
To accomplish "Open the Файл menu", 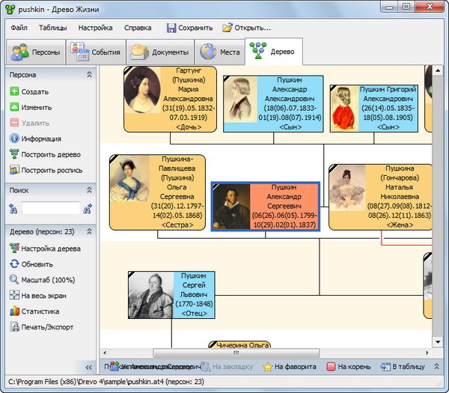I will coord(19,28).
